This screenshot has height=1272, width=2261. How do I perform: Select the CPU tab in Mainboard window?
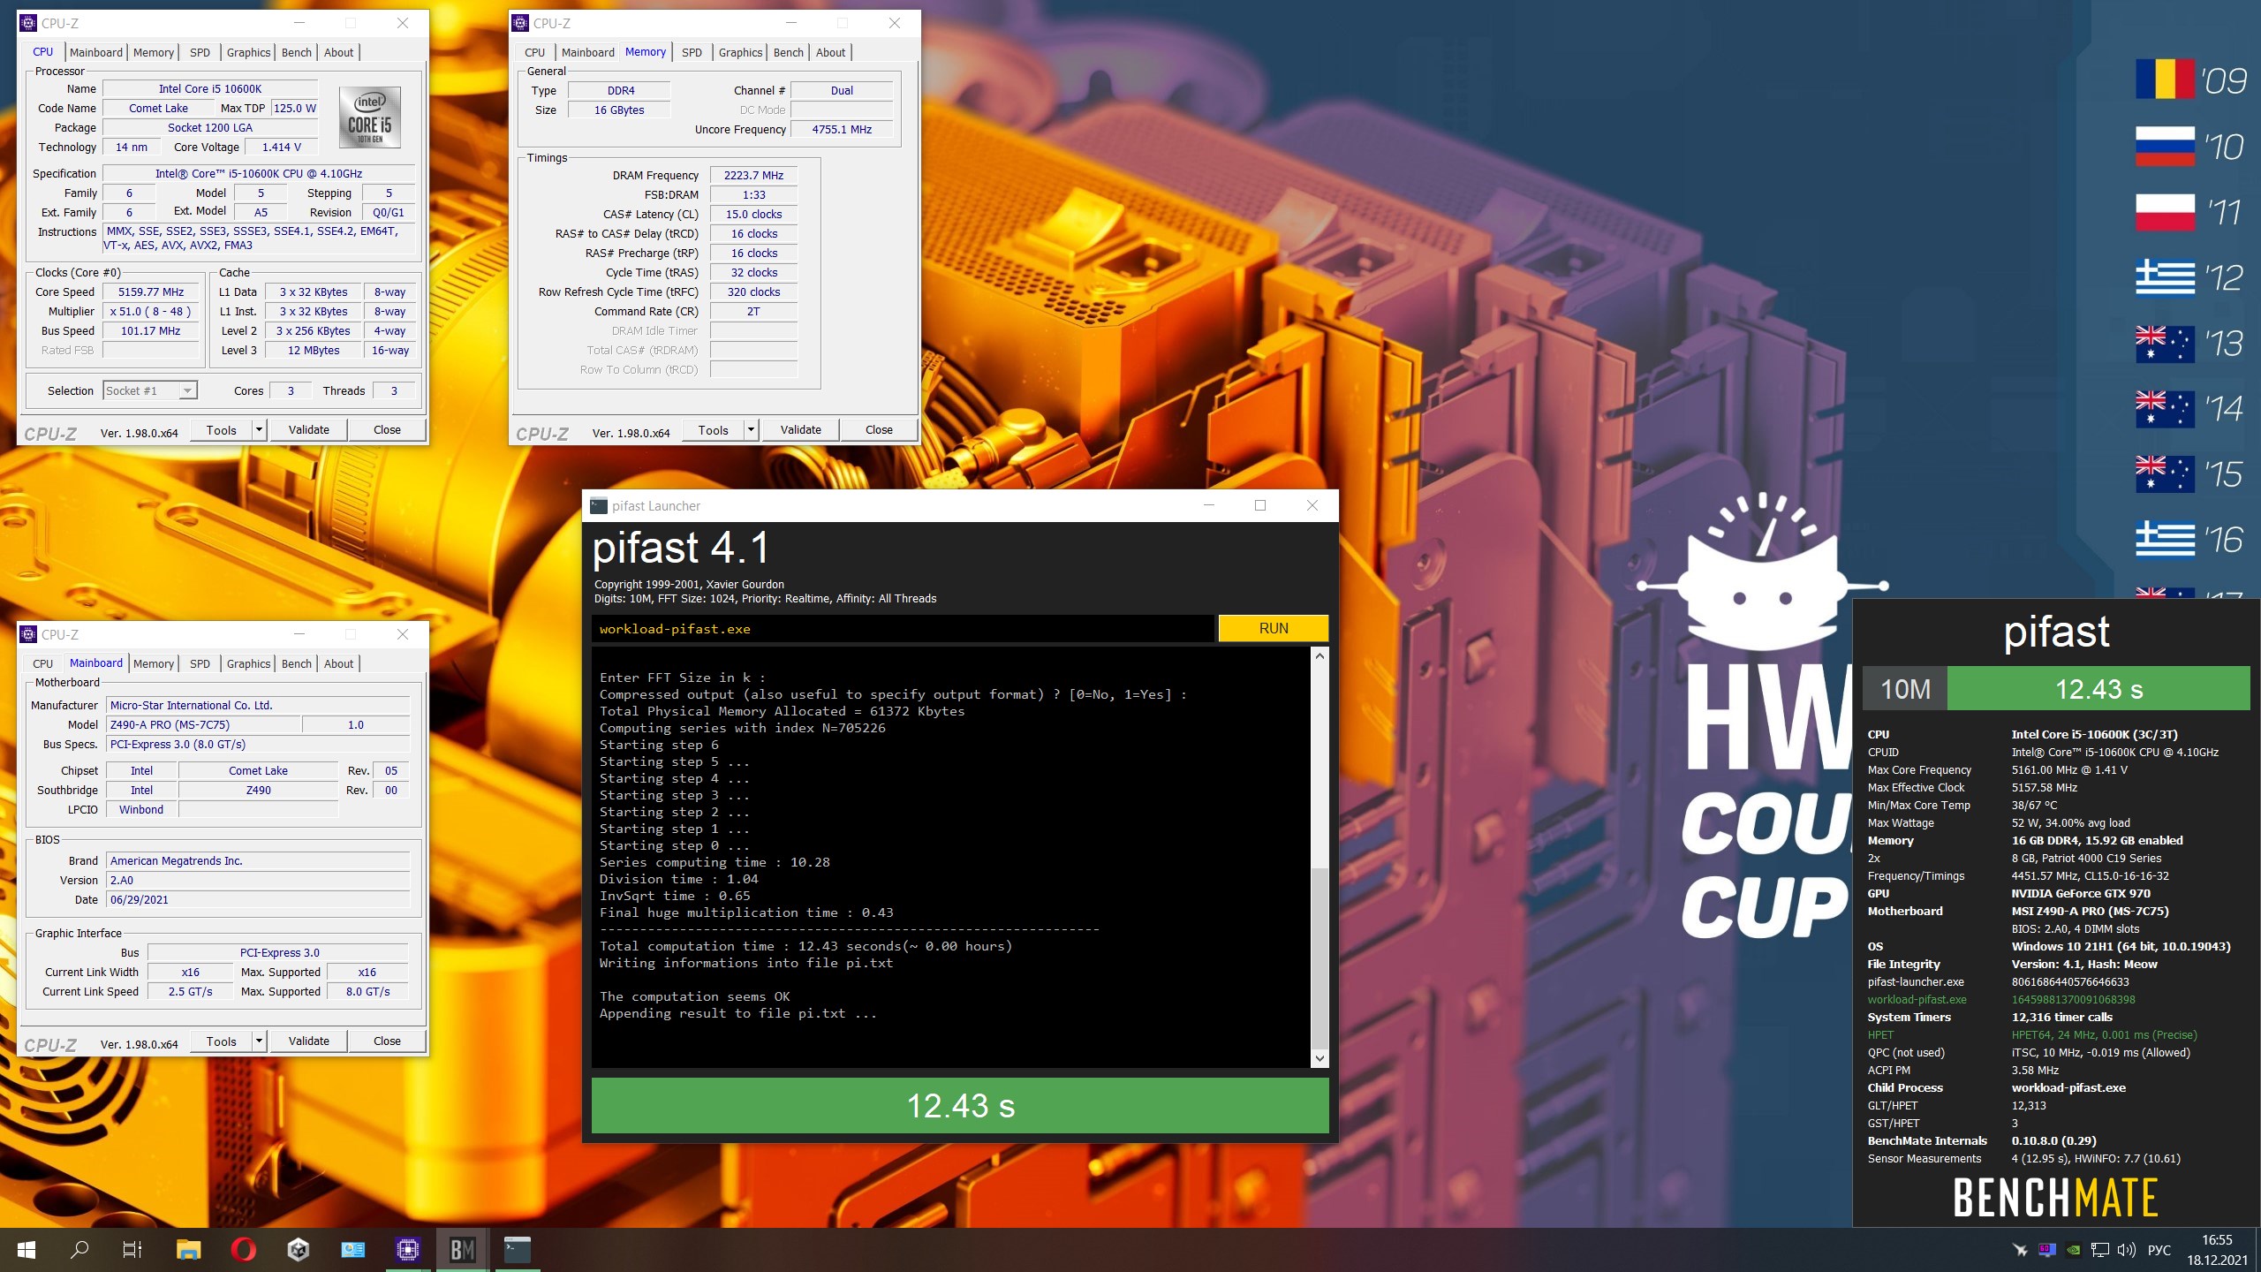tap(42, 663)
